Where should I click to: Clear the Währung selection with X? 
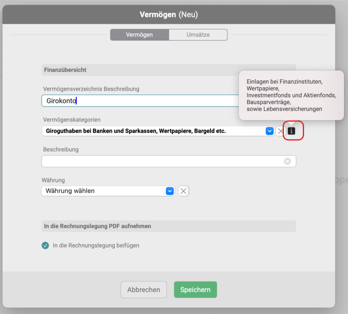pos(184,191)
